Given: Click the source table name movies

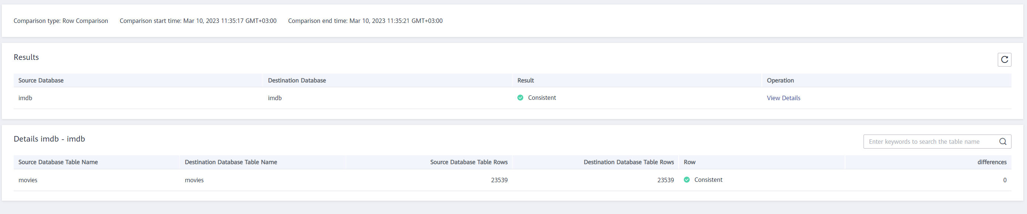Looking at the screenshot, I should click(28, 180).
